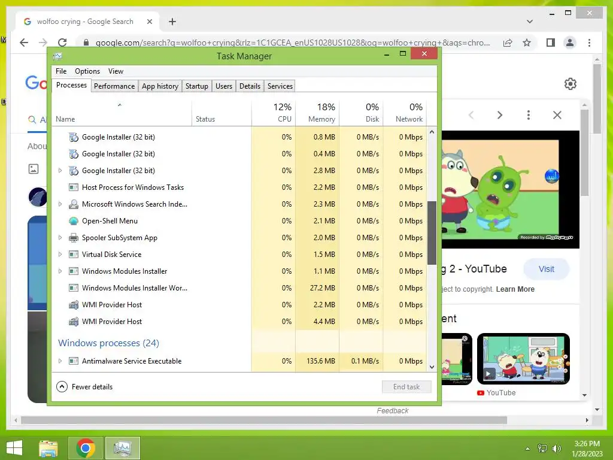Click the End task button
613x460 pixels.
(x=406, y=387)
